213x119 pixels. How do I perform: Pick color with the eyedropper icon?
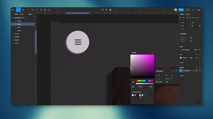(133, 82)
